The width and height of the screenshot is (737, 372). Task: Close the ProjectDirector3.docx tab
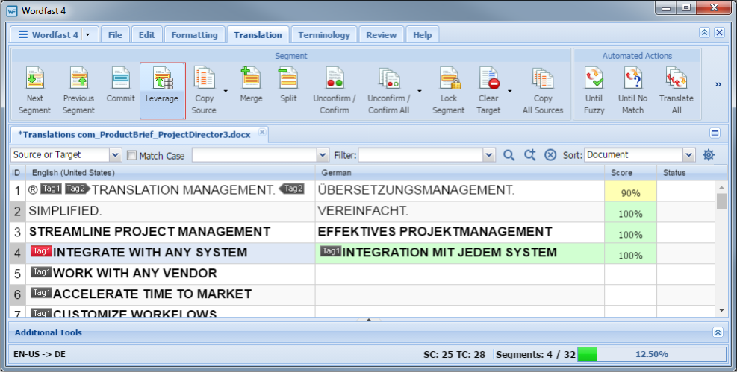262,132
